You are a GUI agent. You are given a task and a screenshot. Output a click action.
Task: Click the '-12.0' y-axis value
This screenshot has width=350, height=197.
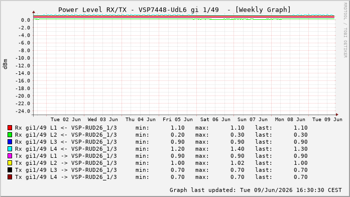23,66
